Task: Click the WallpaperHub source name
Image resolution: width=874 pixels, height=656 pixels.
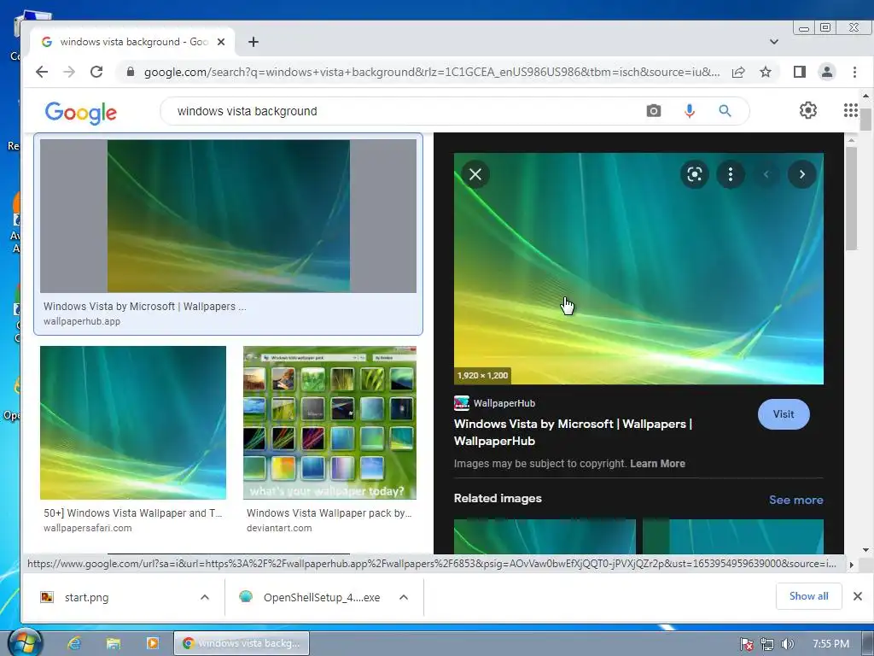Action: click(x=504, y=403)
